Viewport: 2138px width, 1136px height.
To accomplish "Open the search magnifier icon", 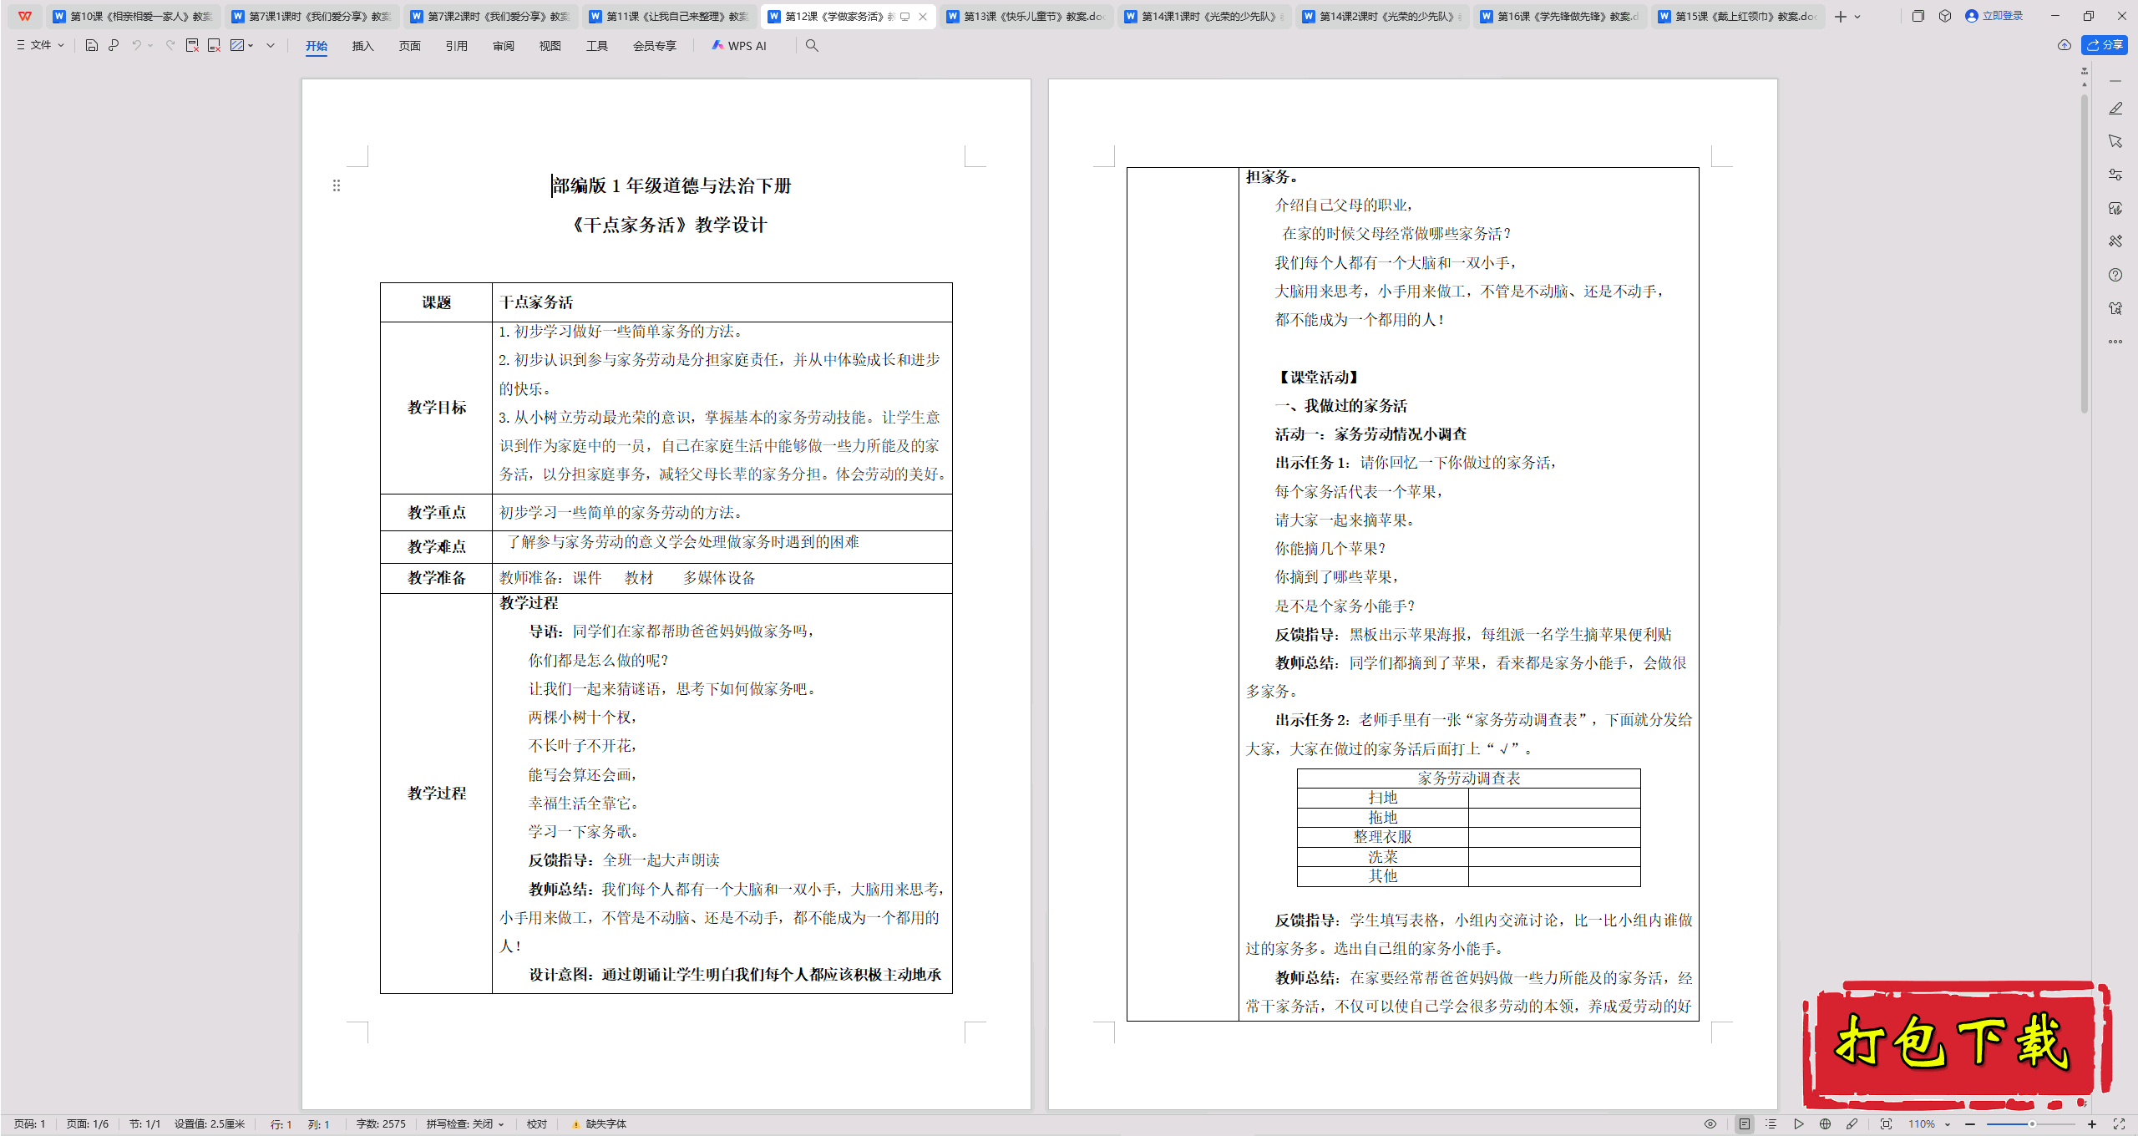I will click(x=812, y=46).
